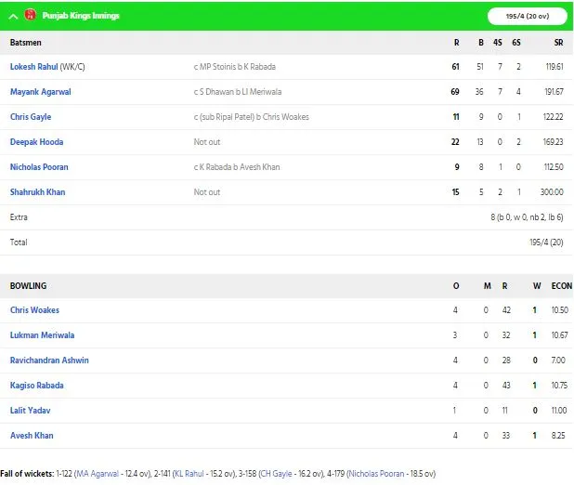This screenshot has width=574, height=485.
Task: Collapse the Punjab Kings Innings section chevron
Action: 13,16
